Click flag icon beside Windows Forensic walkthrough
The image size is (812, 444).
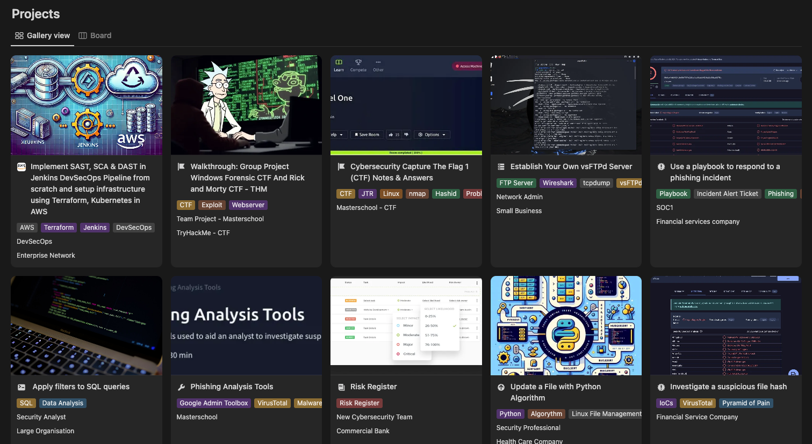[181, 166]
